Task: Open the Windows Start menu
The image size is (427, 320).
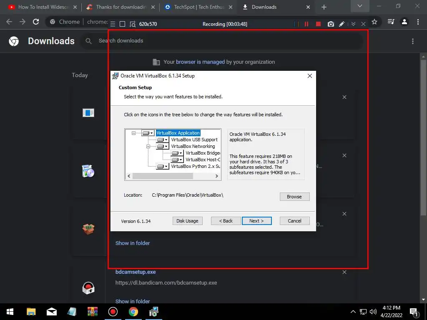Action: click(x=10, y=312)
